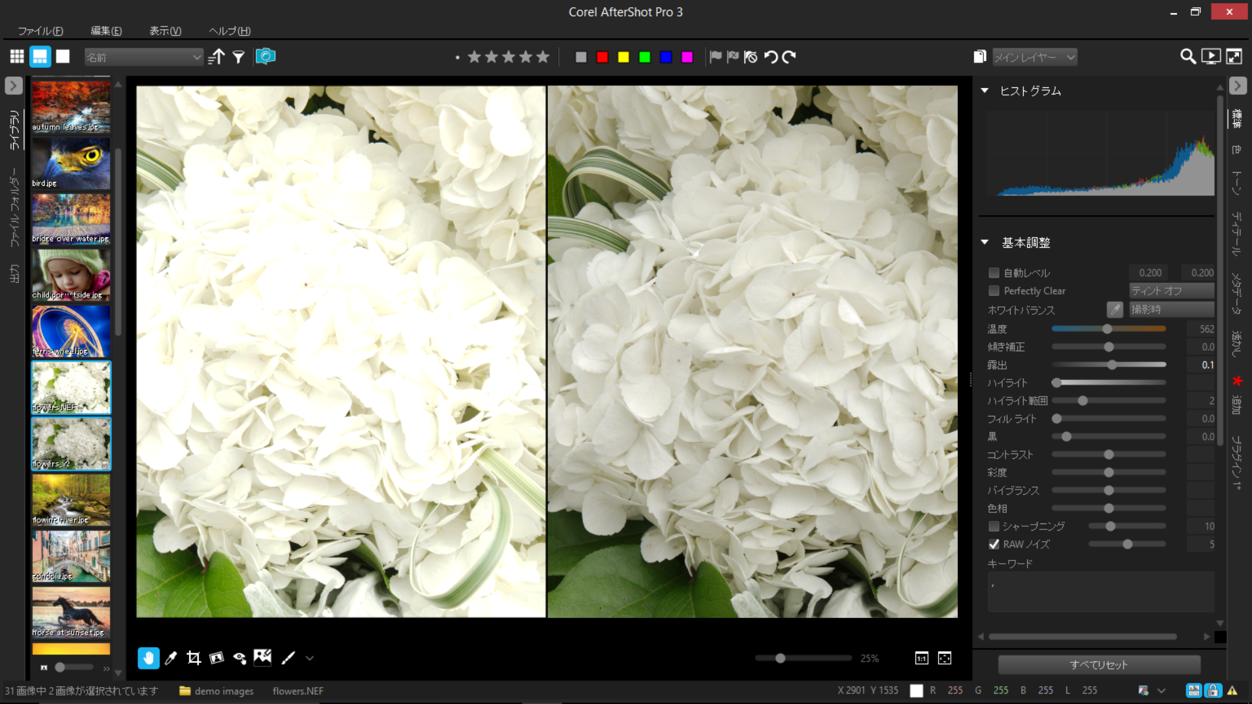Open the magnifier search tool

[x=1187, y=57]
